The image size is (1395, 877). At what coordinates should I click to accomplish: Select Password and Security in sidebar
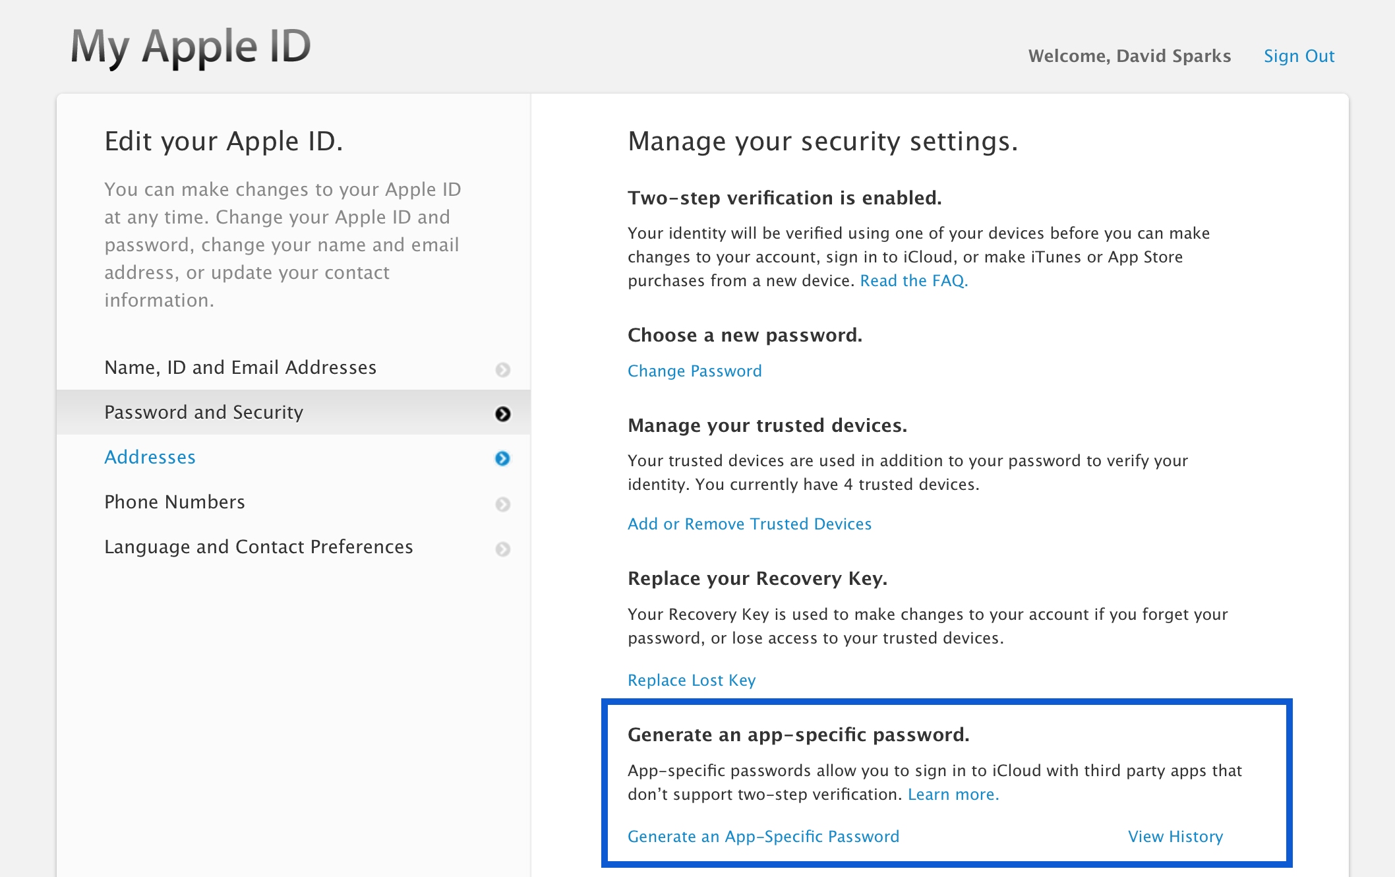click(293, 412)
